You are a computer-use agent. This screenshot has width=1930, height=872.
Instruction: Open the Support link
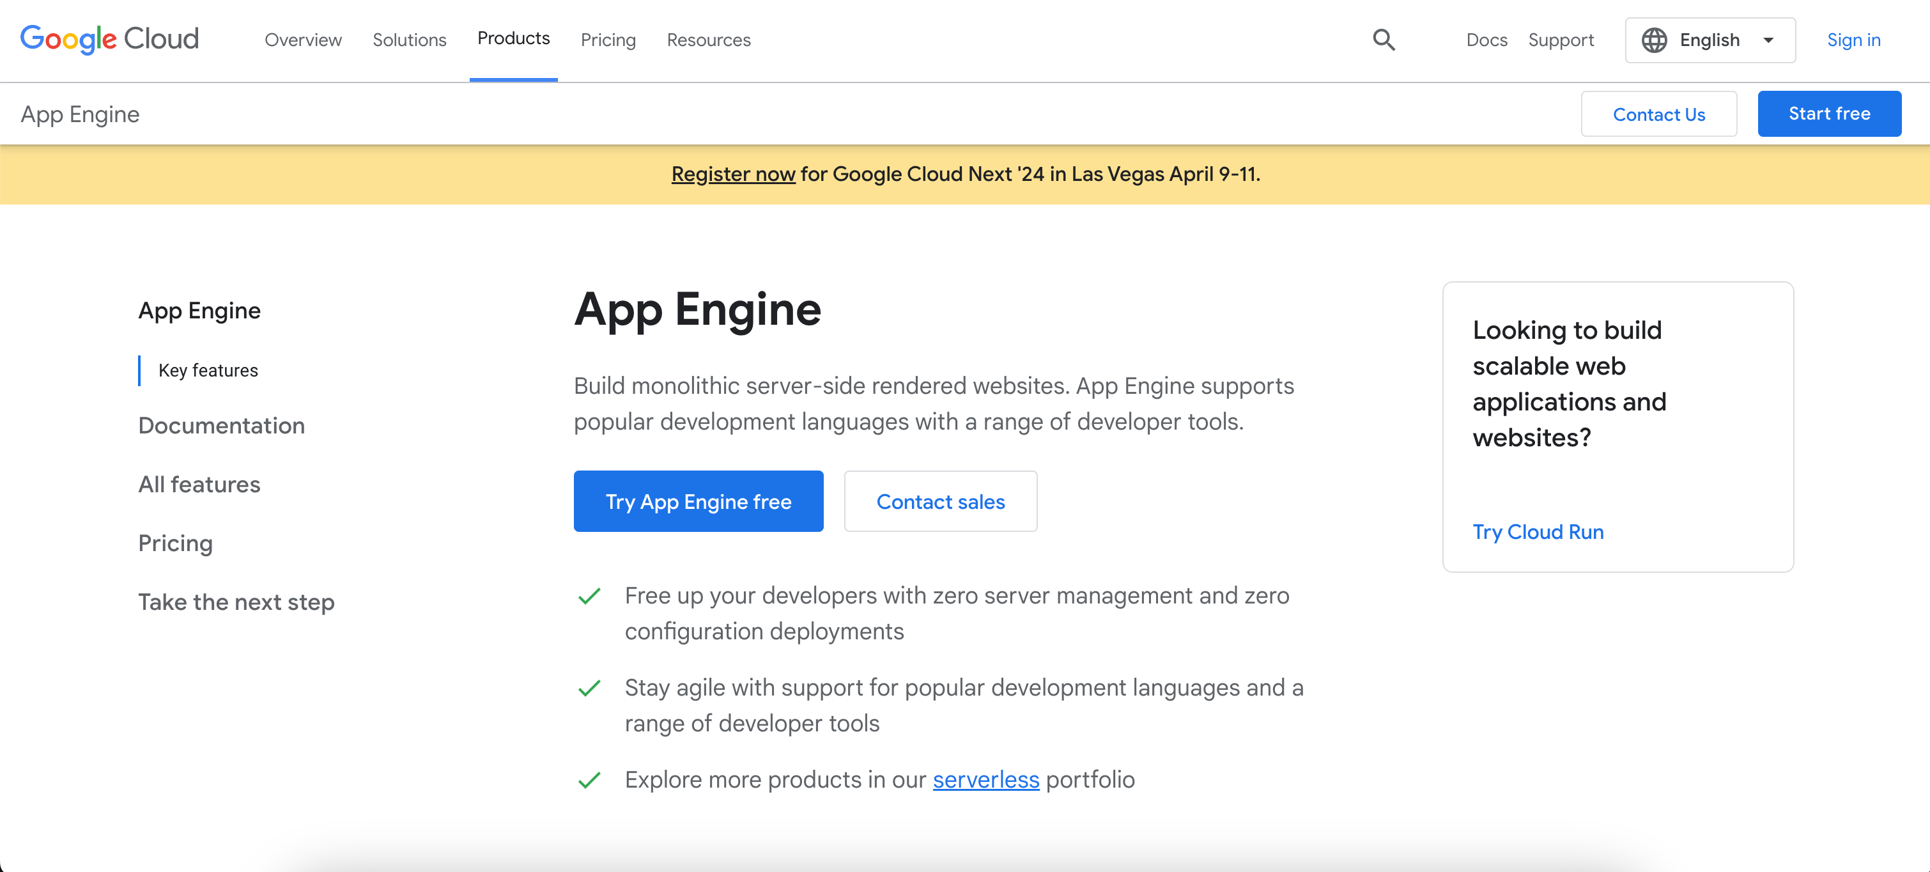click(1561, 40)
